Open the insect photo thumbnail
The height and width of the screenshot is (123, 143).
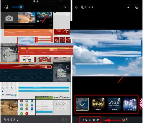point(9,108)
